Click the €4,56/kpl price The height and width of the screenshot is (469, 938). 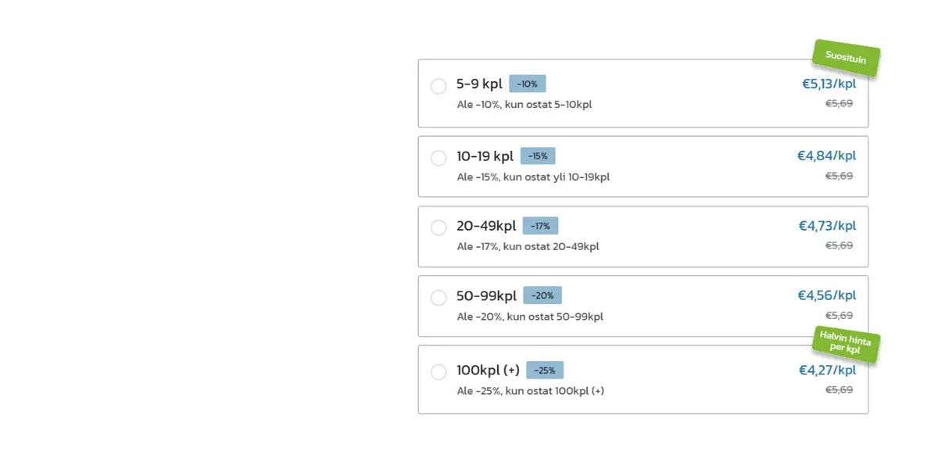pos(827,295)
